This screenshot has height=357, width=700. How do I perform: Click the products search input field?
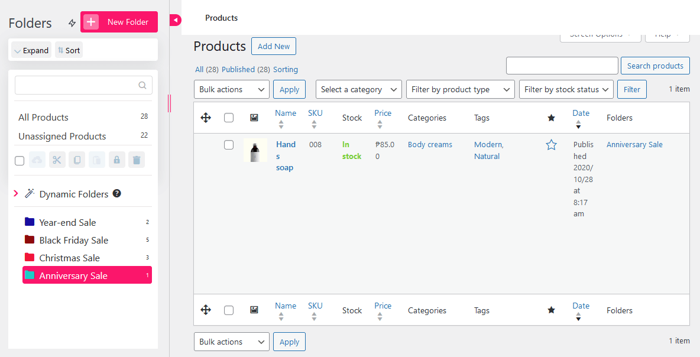(x=562, y=66)
